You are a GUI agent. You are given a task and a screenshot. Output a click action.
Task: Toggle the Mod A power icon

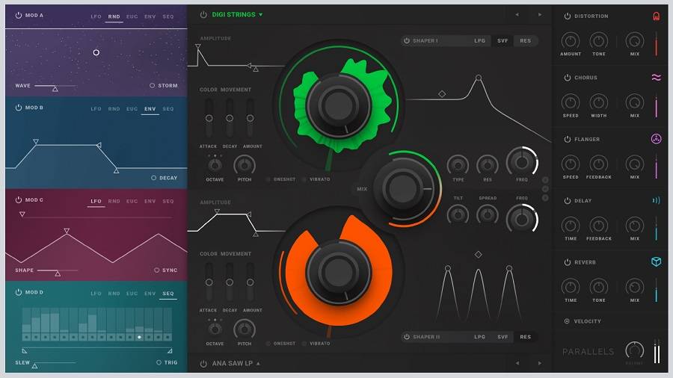pos(19,15)
